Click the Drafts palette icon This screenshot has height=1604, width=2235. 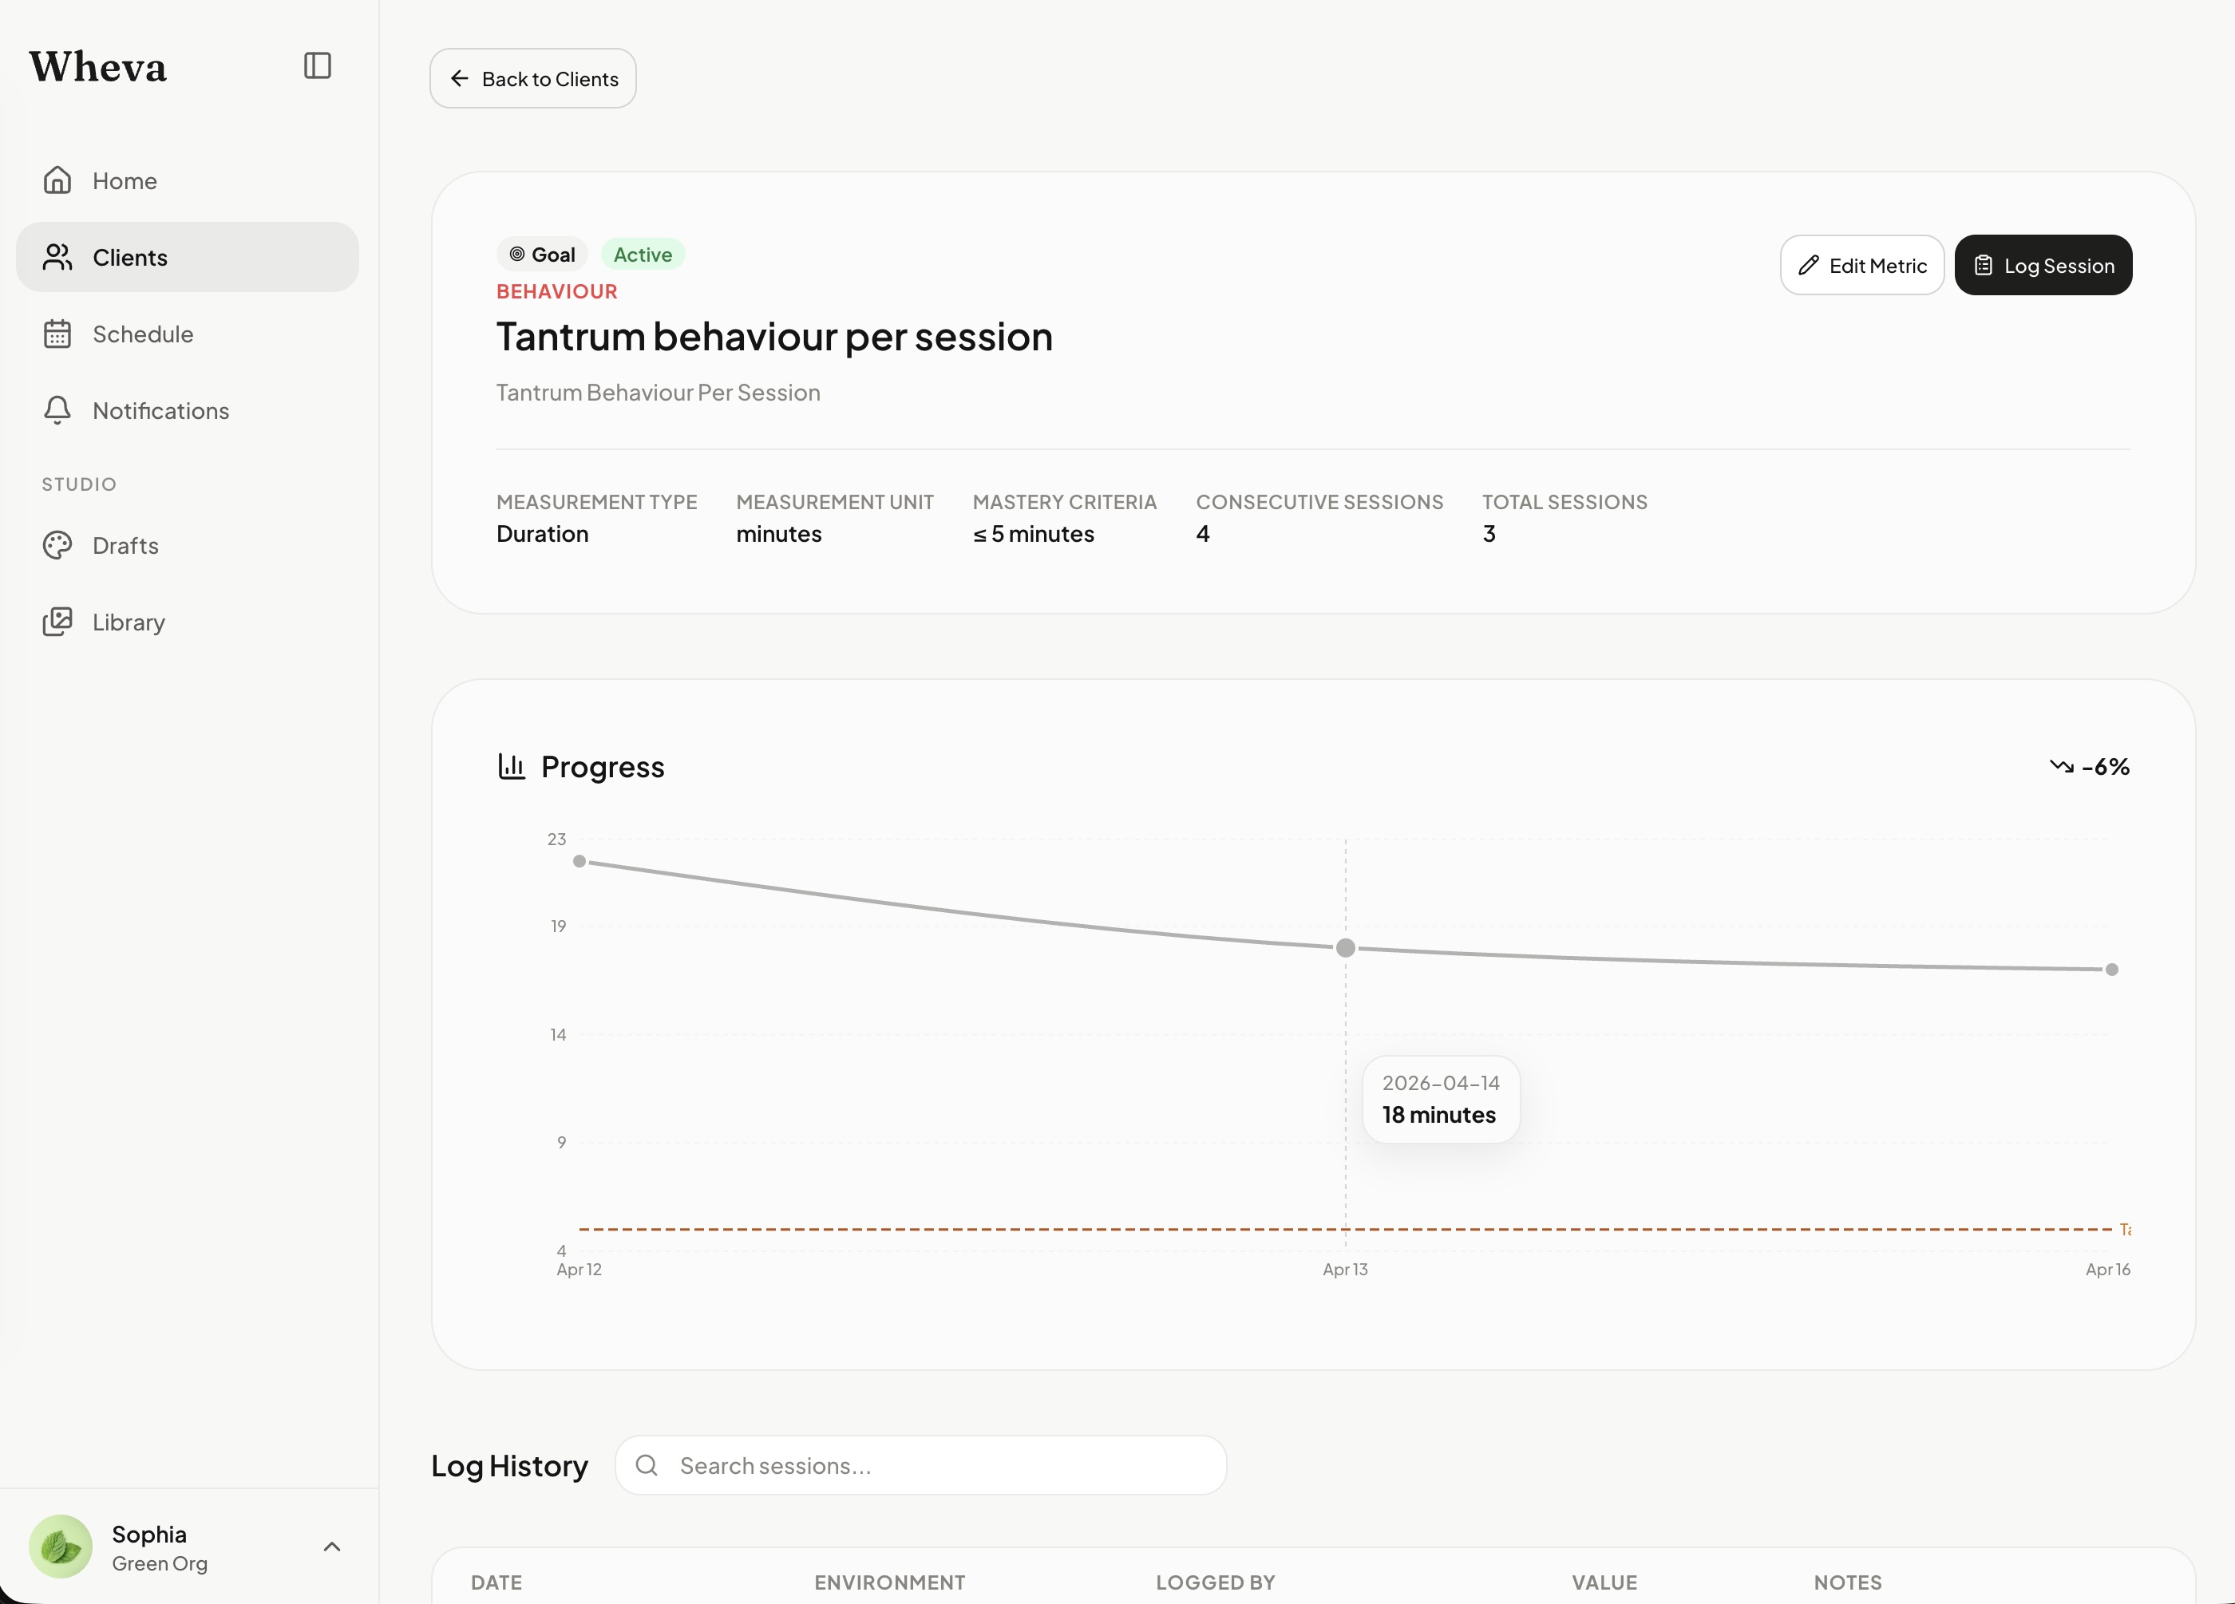point(57,546)
